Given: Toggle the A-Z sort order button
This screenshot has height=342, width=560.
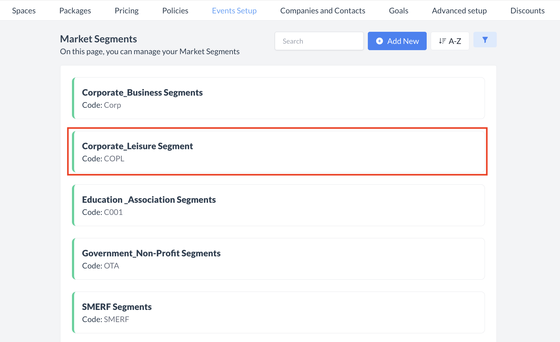Looking at the screenshot, I should pos(450,41).
